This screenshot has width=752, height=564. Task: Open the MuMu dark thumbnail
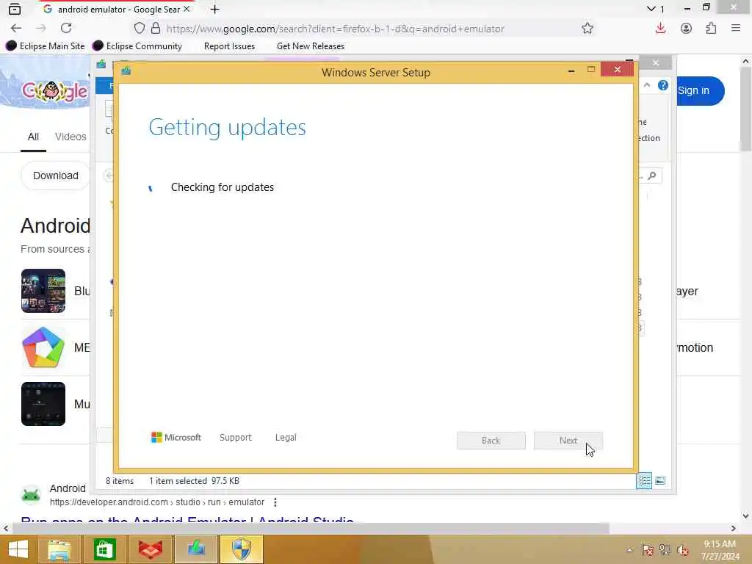(43, 404)
